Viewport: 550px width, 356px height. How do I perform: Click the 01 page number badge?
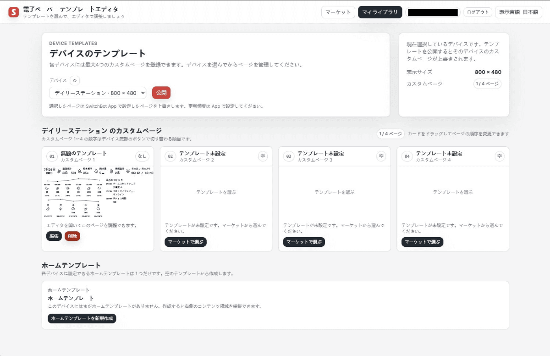pyautogui.click(x=52, y=156)
